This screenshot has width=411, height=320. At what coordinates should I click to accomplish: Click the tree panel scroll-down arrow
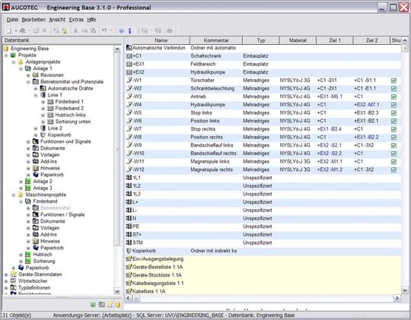117,291
